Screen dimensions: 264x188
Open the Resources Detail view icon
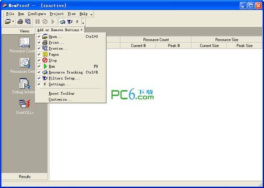pyautogui.click(x=24, y=64)
